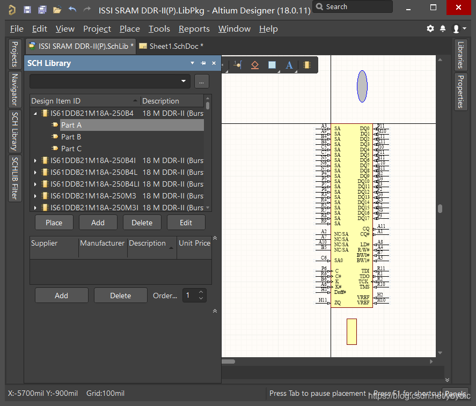Open the Projects side panel tab
Image resolution: width=476 pixels, height=406 pixels.
tap(14, 54)
